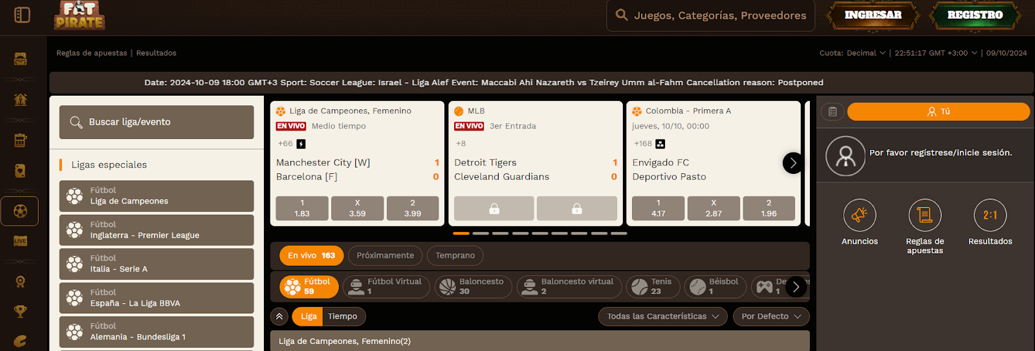1035x351 pixels.
Task: Open the Por Defecto sort dropdown
Action: pos(771,316)
